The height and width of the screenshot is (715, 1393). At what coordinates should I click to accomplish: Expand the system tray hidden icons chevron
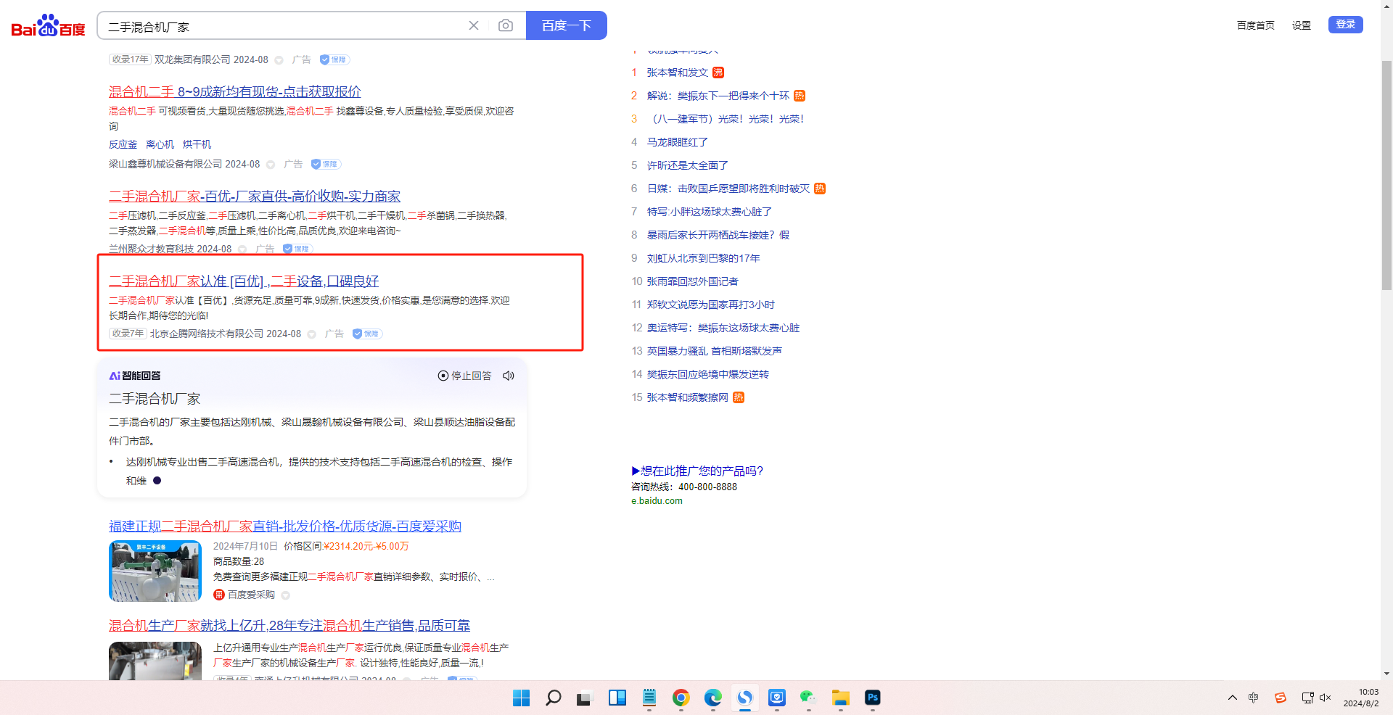[1232, 698]
